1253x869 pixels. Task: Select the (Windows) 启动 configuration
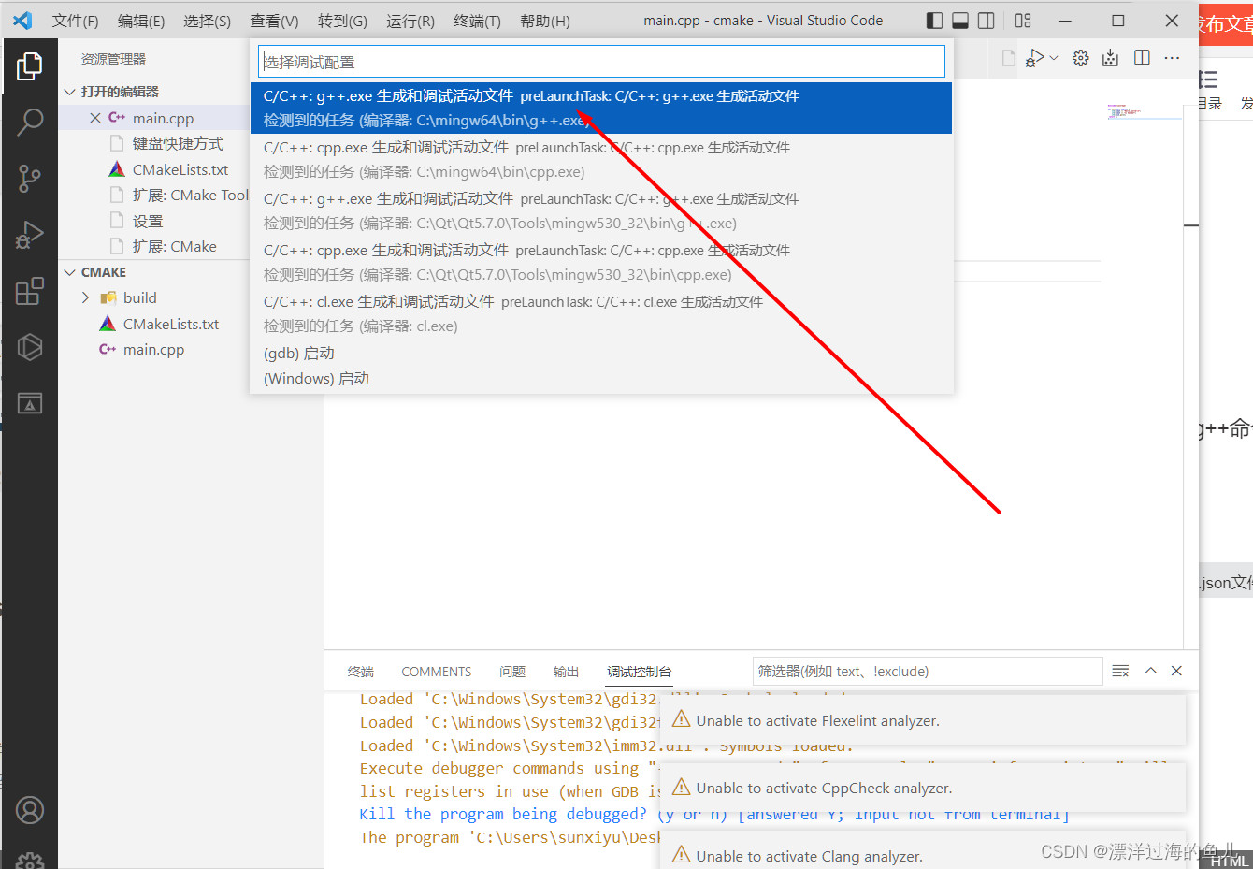[601, 378]
